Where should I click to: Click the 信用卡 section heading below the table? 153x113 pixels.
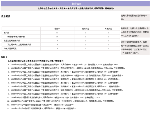click(x=4, y=57)
